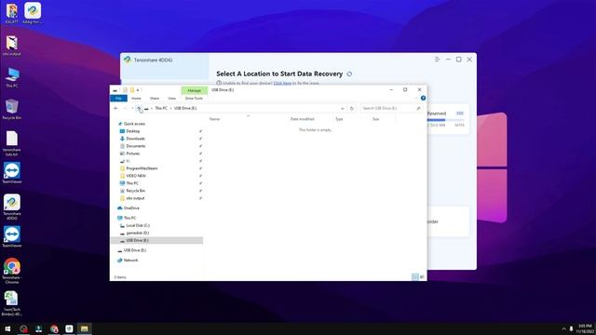The height and width of the screenshot is (335, 596).
Task: Refresh drive list next to Select A Location heading
Action: 349,74
